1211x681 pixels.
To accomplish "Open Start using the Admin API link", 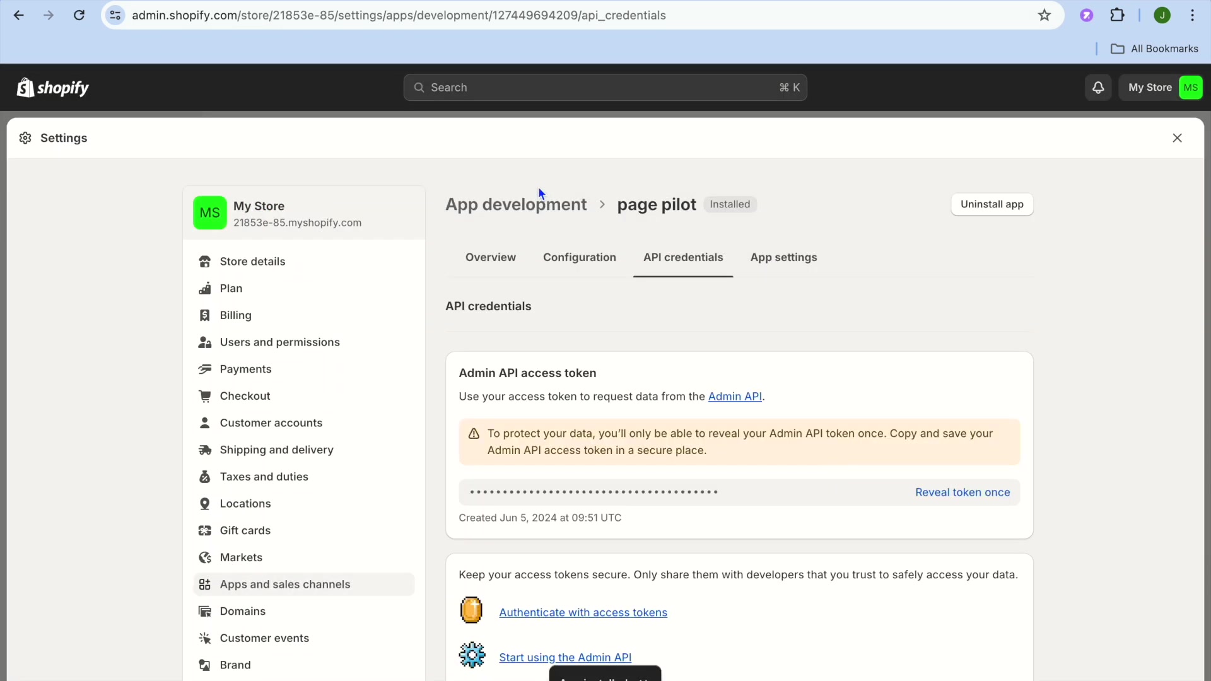I will [565, 657].
